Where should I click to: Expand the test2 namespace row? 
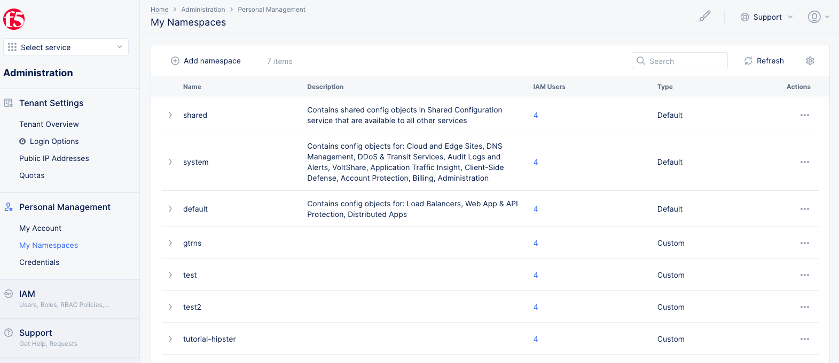pyautogui.click(x=170, y=307)
